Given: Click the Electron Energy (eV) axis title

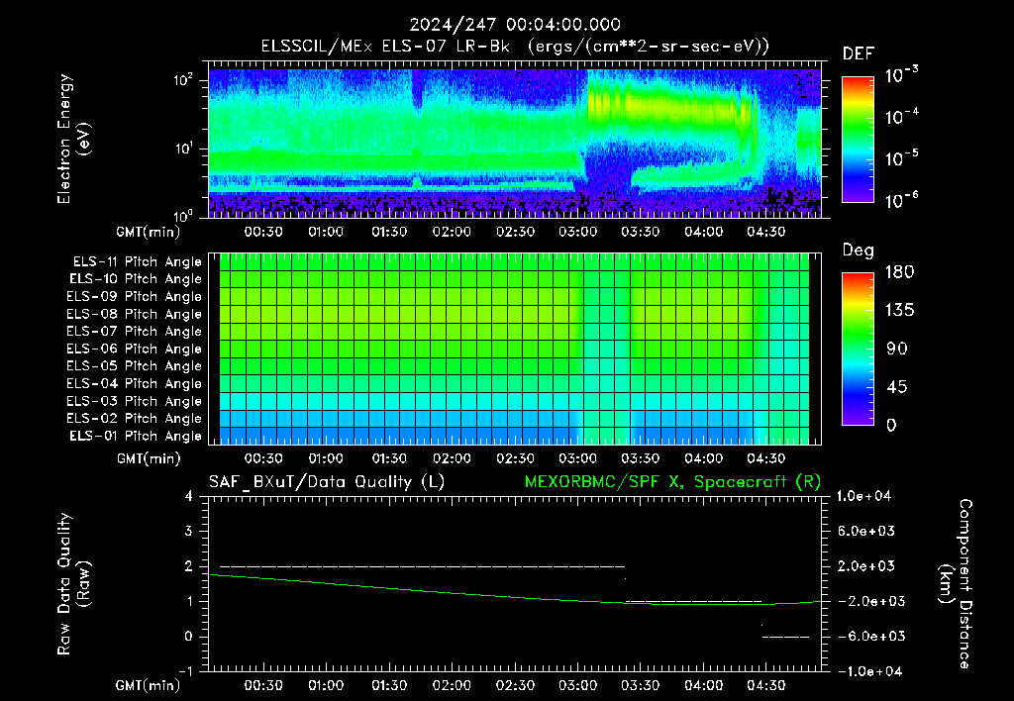Looking at the screenshot, I should pos(73,139).
